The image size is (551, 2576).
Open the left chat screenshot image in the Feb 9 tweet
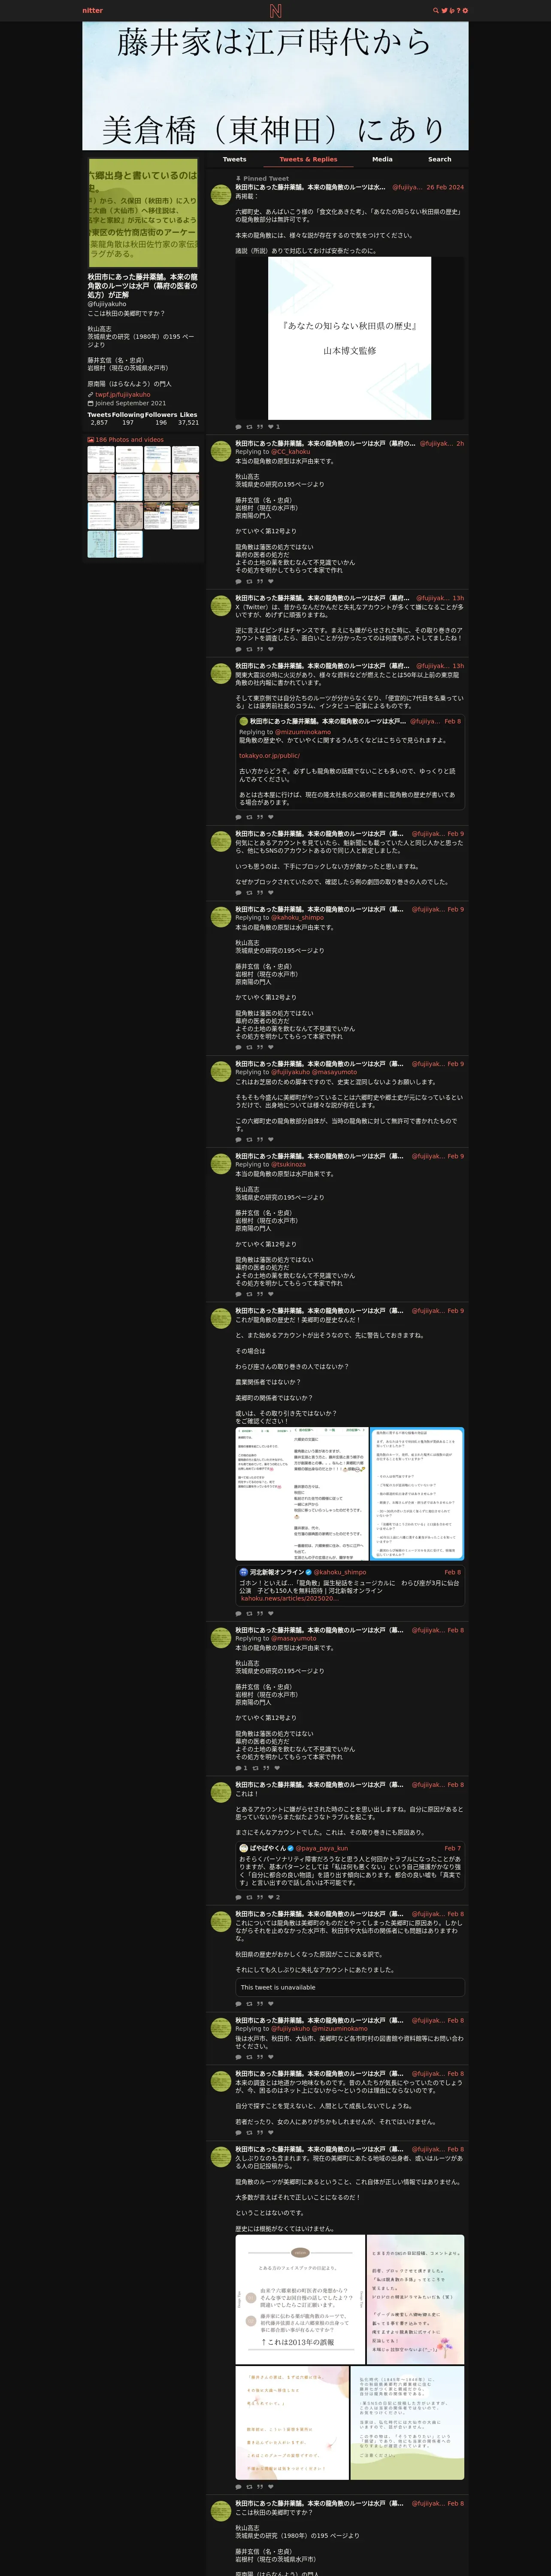302,1494
